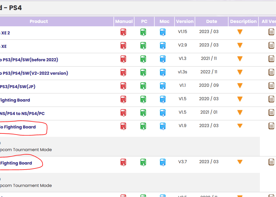Download the PC firmware in the V3.7 row
The image size is (276, 197).
[x=143, y=162]
